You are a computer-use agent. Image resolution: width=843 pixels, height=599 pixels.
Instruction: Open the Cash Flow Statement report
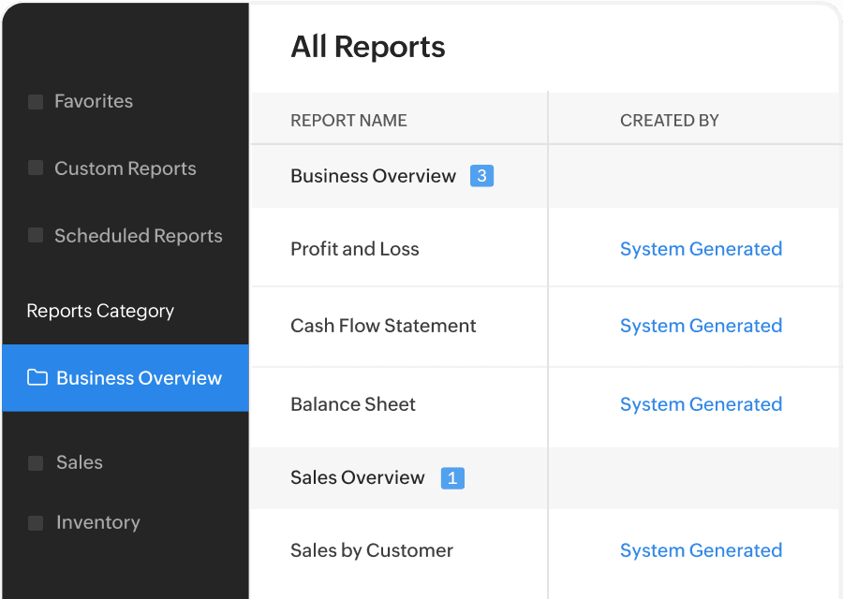pos(383,326)
